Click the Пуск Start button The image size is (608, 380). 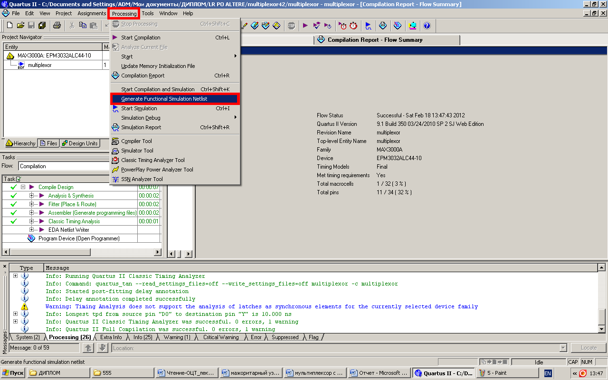pyautogui.click(x=13, y=373)
